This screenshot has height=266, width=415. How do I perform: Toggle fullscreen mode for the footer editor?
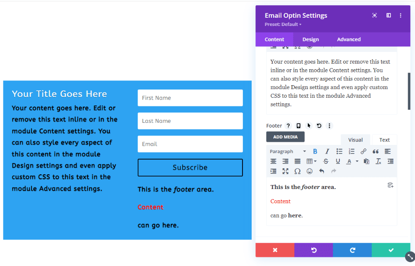coord(284,171)
